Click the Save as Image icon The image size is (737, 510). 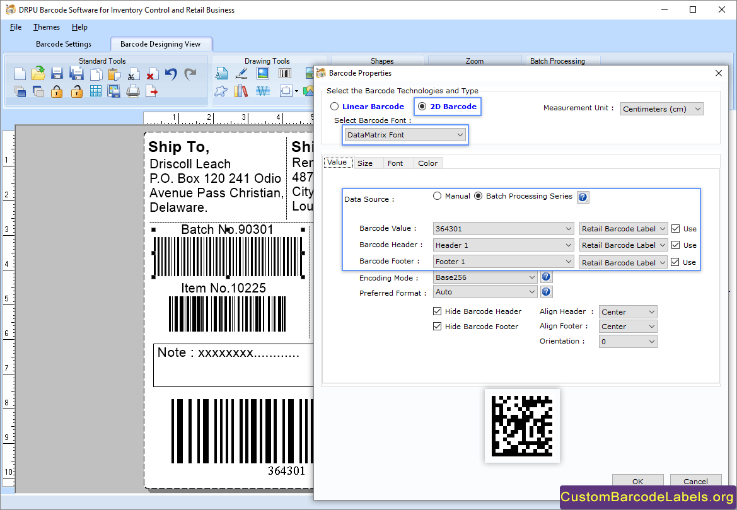pyautogui.click(x=113, y=91)
